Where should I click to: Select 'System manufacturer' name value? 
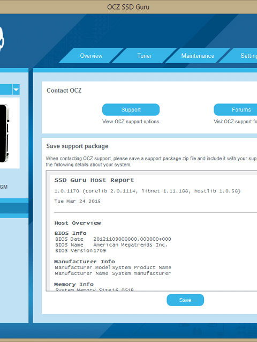(141, 273)
